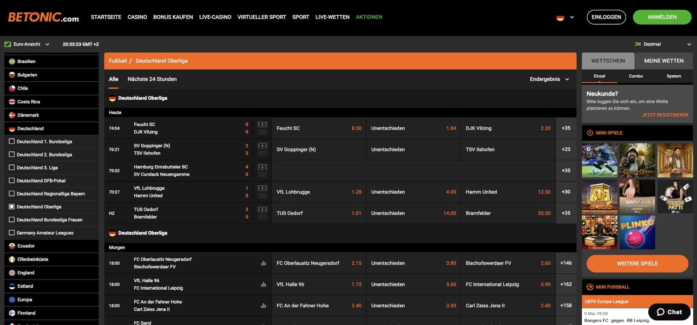Open the Euro-Ansicht view dropdown

click(47, 45)
